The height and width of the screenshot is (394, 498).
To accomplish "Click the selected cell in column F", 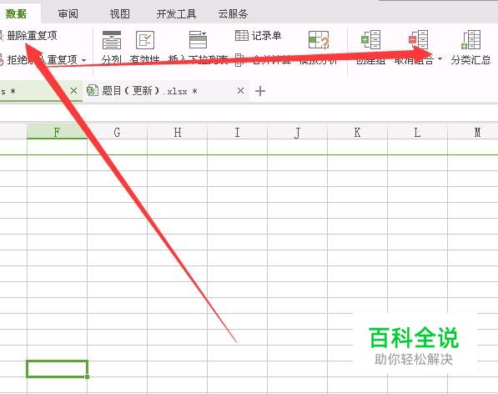I will click(58, 369).
